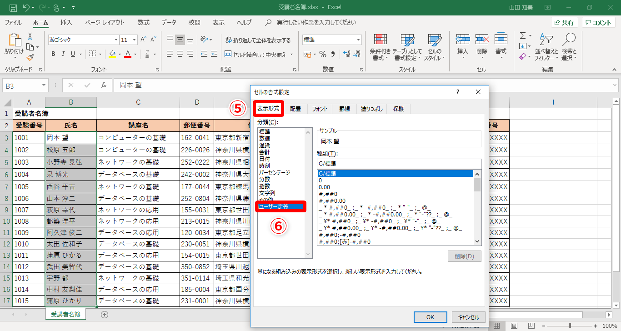The width and height of the screenshot is (621, 331).
Task: Apply the red font color
Action: [128, 54]
